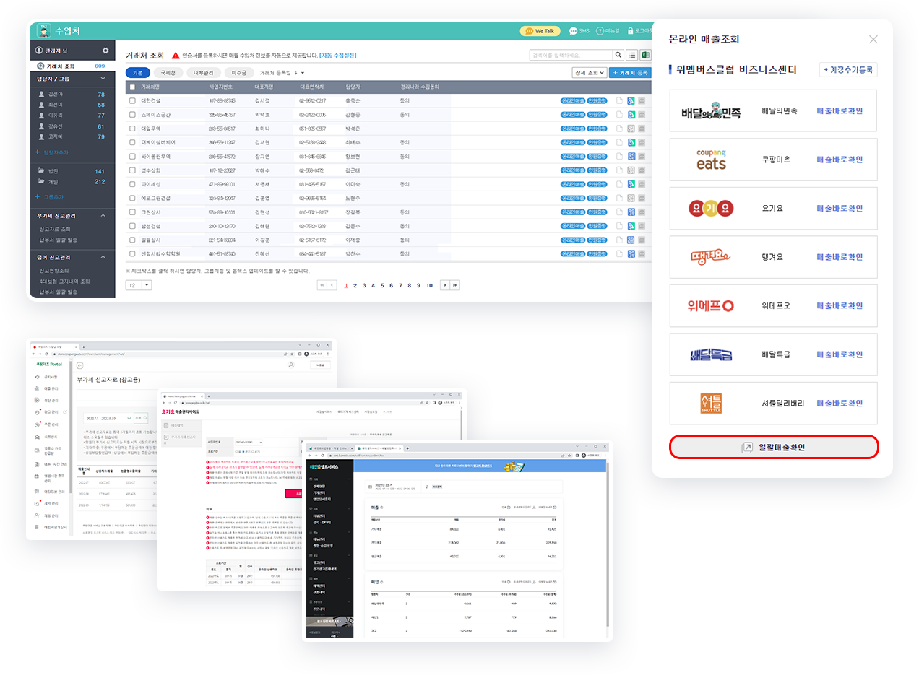
Task: Click the gray collection icon in the 대일무역 row
Action: coord(631,129)
